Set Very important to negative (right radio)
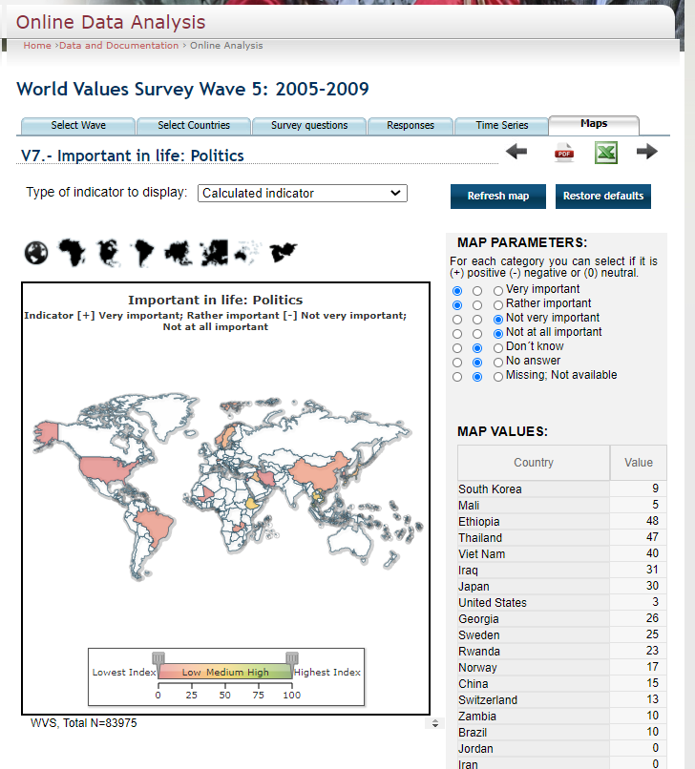 tap(498, 291)
